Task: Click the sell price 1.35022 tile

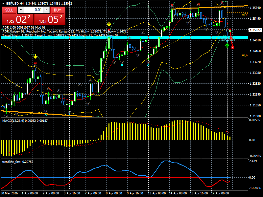Action: (18, 19)
